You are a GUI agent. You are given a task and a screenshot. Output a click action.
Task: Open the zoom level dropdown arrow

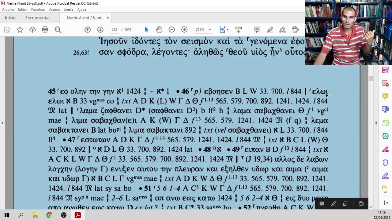[210, 30]
